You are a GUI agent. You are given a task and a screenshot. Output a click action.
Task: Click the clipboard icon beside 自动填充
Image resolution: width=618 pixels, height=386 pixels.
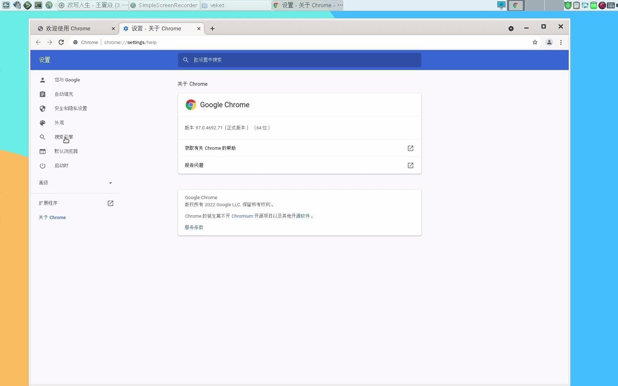point(43,94)
